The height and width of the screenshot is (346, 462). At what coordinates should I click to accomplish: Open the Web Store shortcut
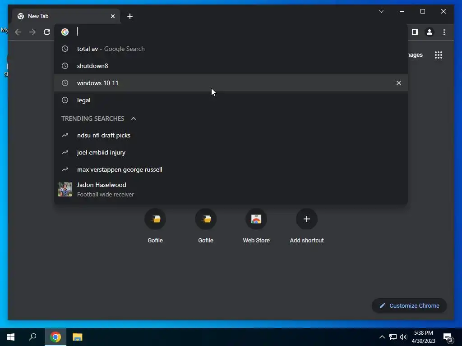tap(256, 226)
